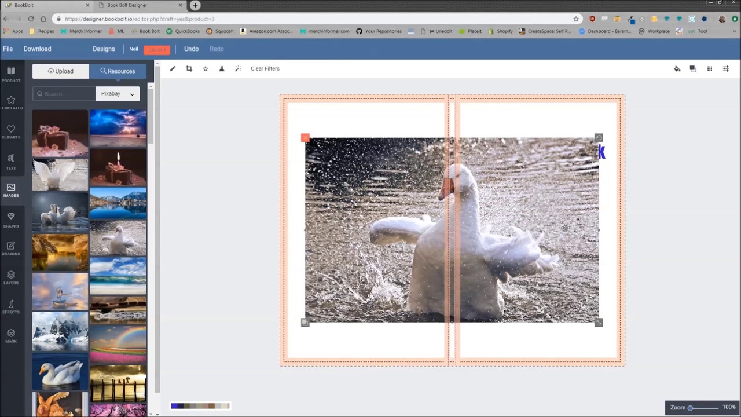Click the orange log out button

pos(157,49)
